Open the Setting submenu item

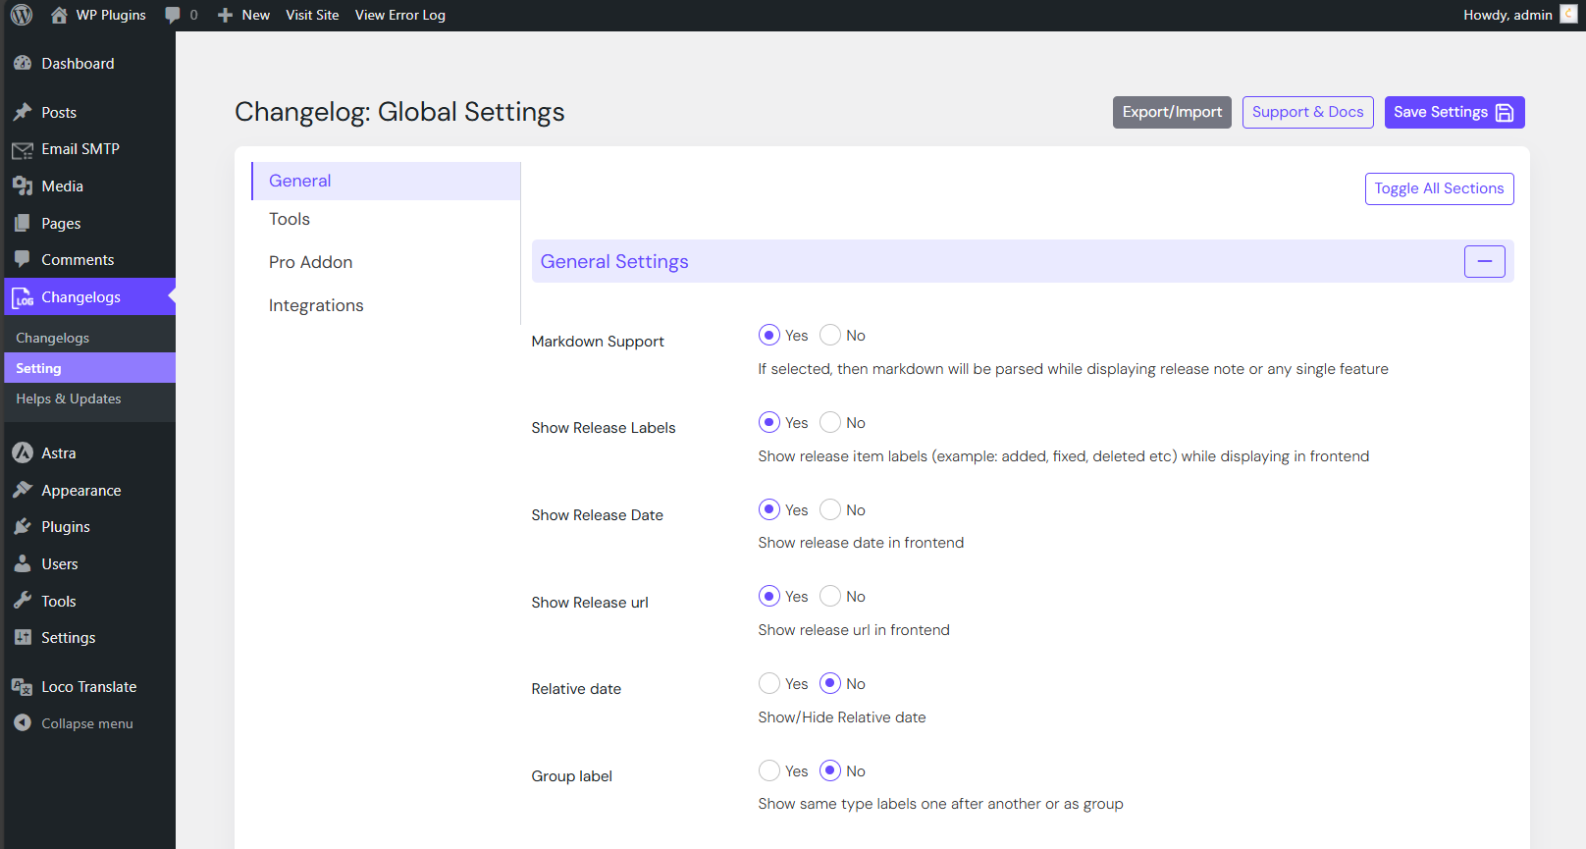click(x=88, y=368)
